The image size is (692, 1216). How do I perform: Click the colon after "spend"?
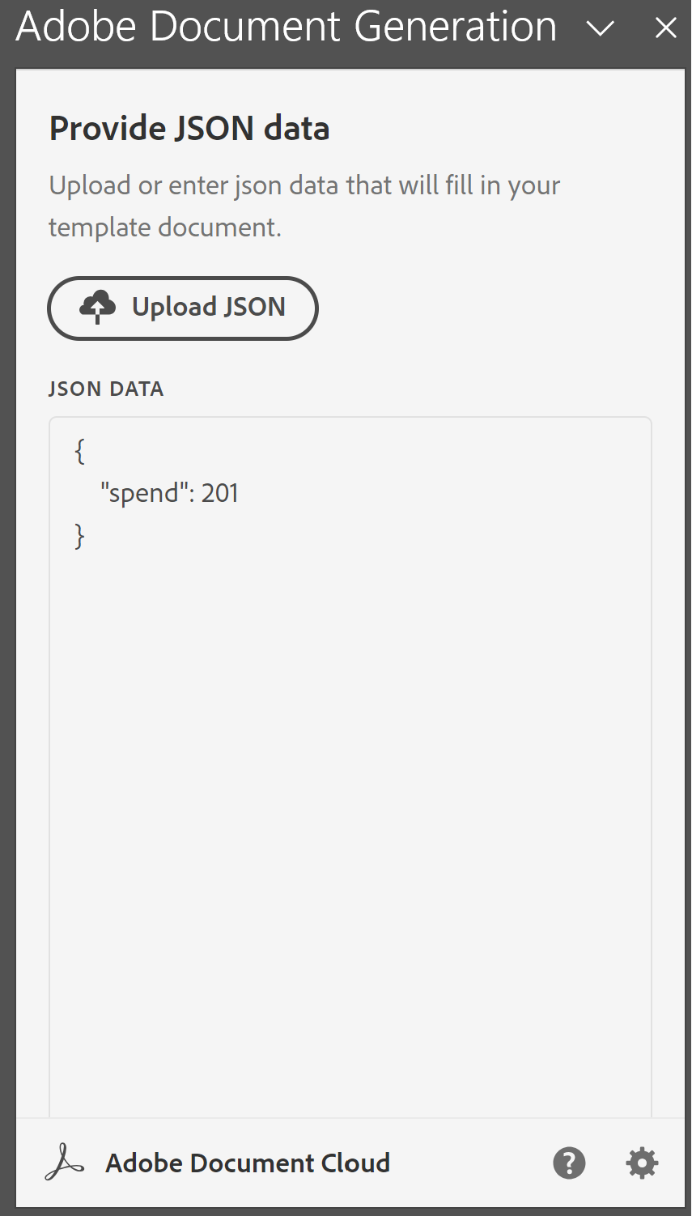191,494
